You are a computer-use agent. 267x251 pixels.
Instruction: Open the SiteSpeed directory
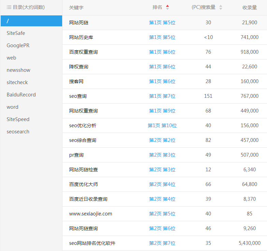pyautogui.click(x=18, y=119)
